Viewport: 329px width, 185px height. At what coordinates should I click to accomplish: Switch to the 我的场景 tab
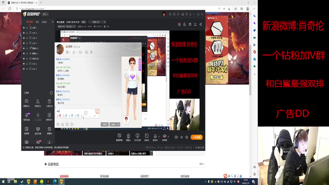click(x=29, y=22)
